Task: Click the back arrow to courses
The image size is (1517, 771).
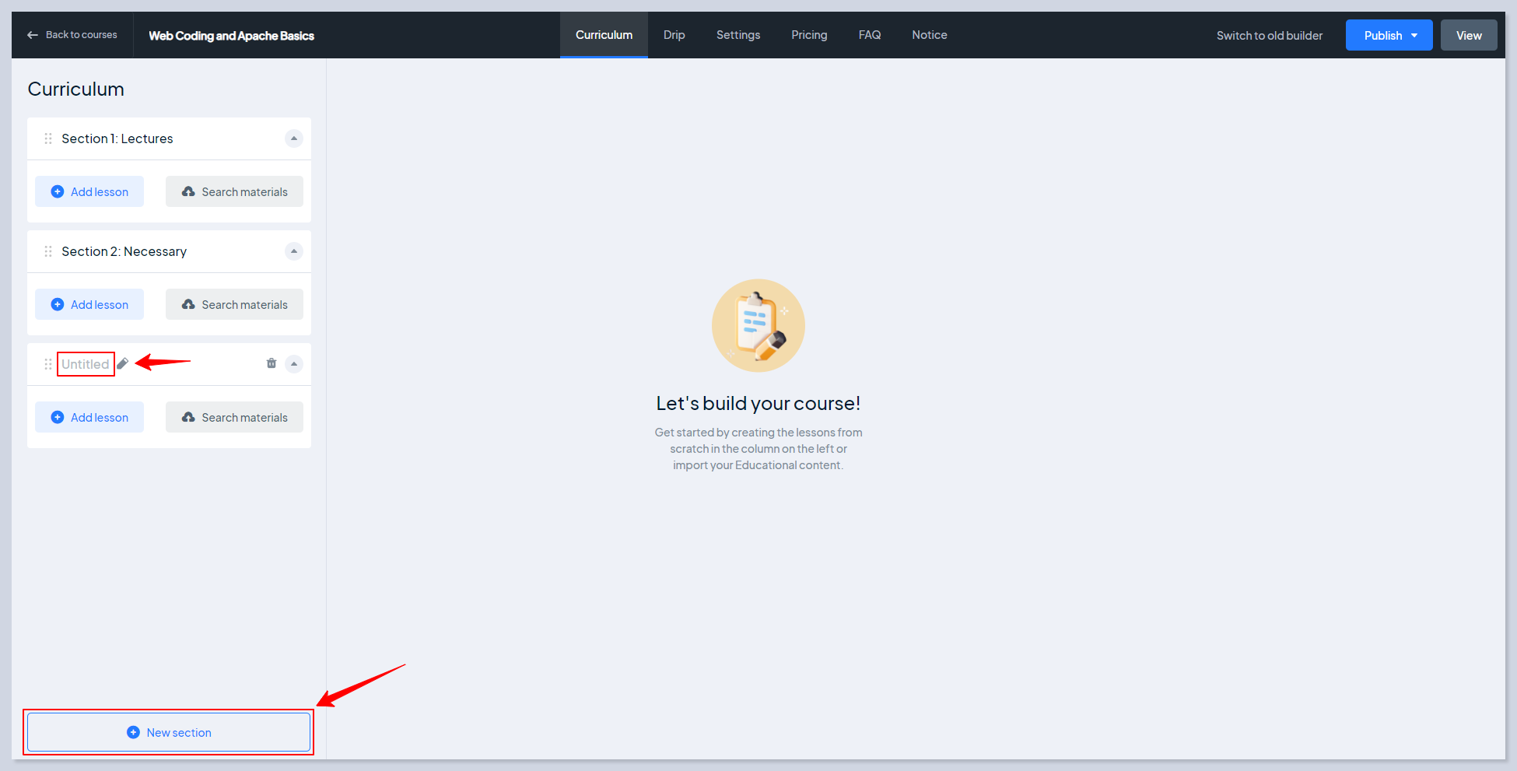Action: click(33, 35)
